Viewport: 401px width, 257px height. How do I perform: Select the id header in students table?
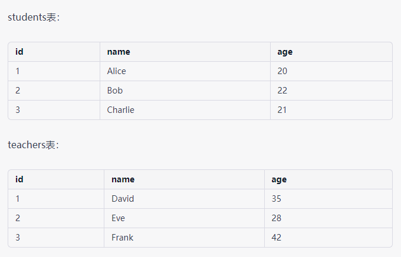click(x=19, y=52)
